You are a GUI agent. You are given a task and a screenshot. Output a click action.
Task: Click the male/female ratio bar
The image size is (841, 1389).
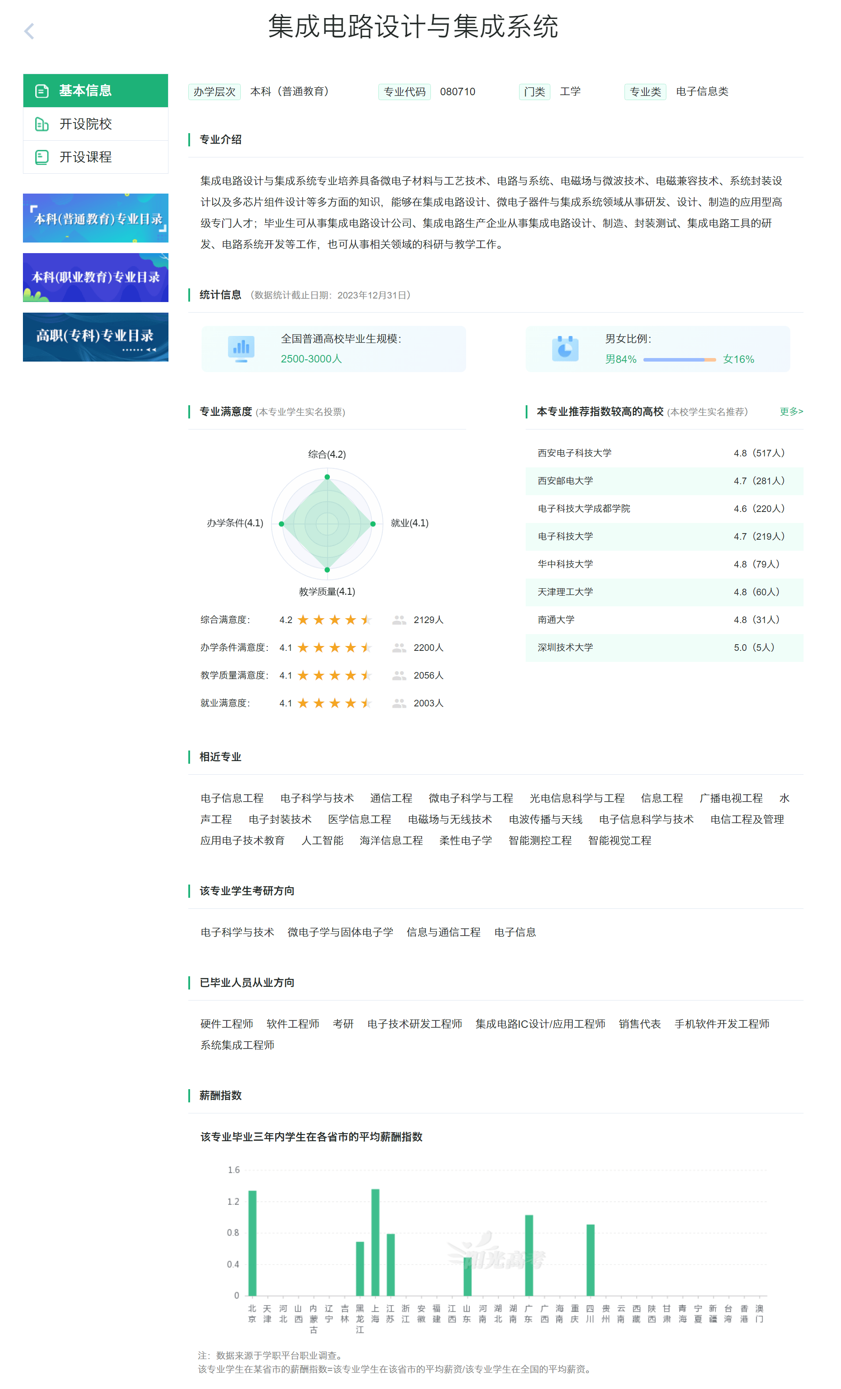(680, 360)
